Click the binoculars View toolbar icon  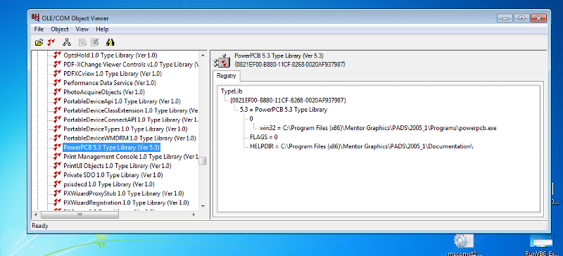(110, 42)
